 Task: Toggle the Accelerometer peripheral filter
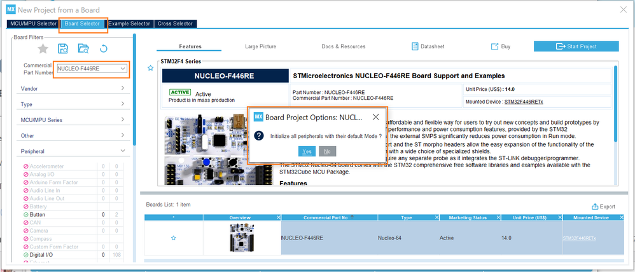click(26, 167)
